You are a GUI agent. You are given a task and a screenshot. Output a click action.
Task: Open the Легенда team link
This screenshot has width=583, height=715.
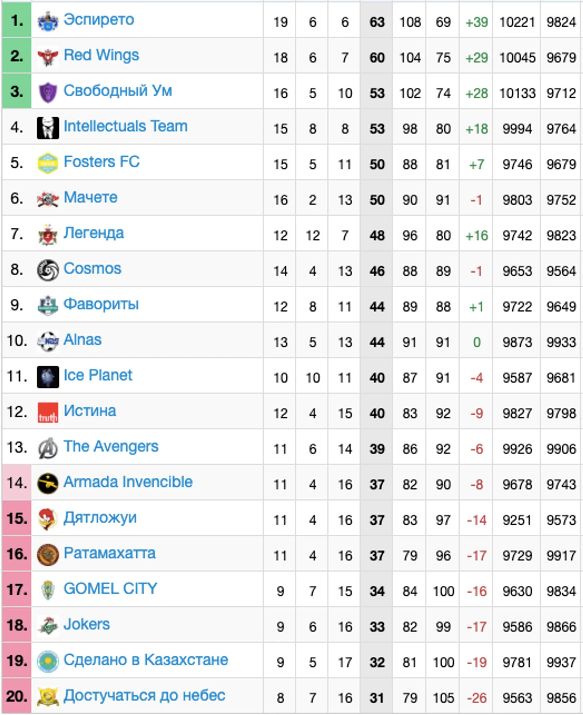click(x=94, y=233)
